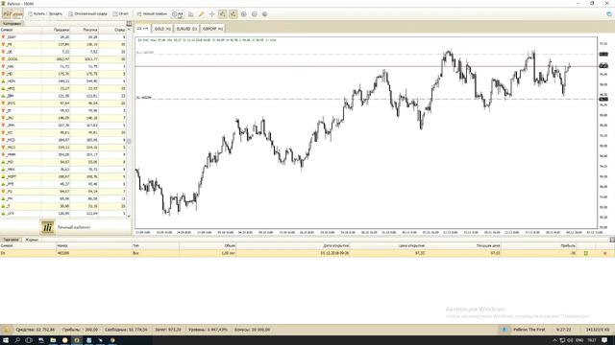
Task: Click the Номер header in trade table
Action: pos(94,245)
